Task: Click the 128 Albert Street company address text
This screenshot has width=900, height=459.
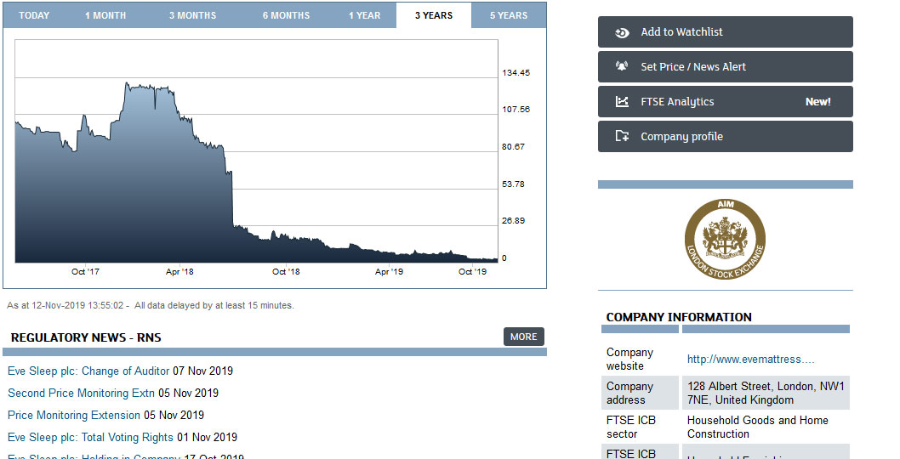Action: [x=766, y=393]
